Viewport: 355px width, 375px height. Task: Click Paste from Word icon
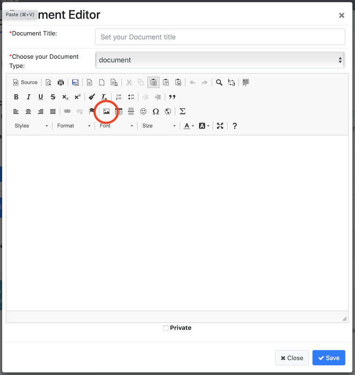[178, 82]
